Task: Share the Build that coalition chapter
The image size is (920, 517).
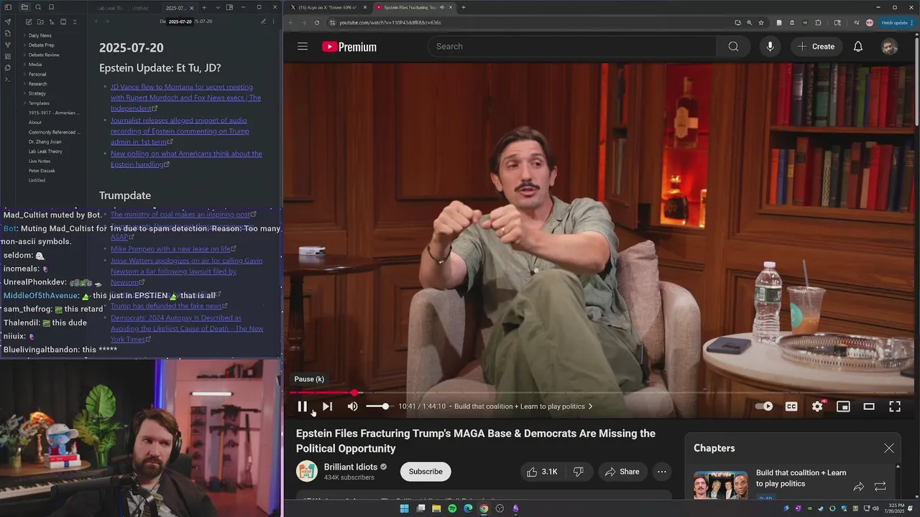Action: 858,486
